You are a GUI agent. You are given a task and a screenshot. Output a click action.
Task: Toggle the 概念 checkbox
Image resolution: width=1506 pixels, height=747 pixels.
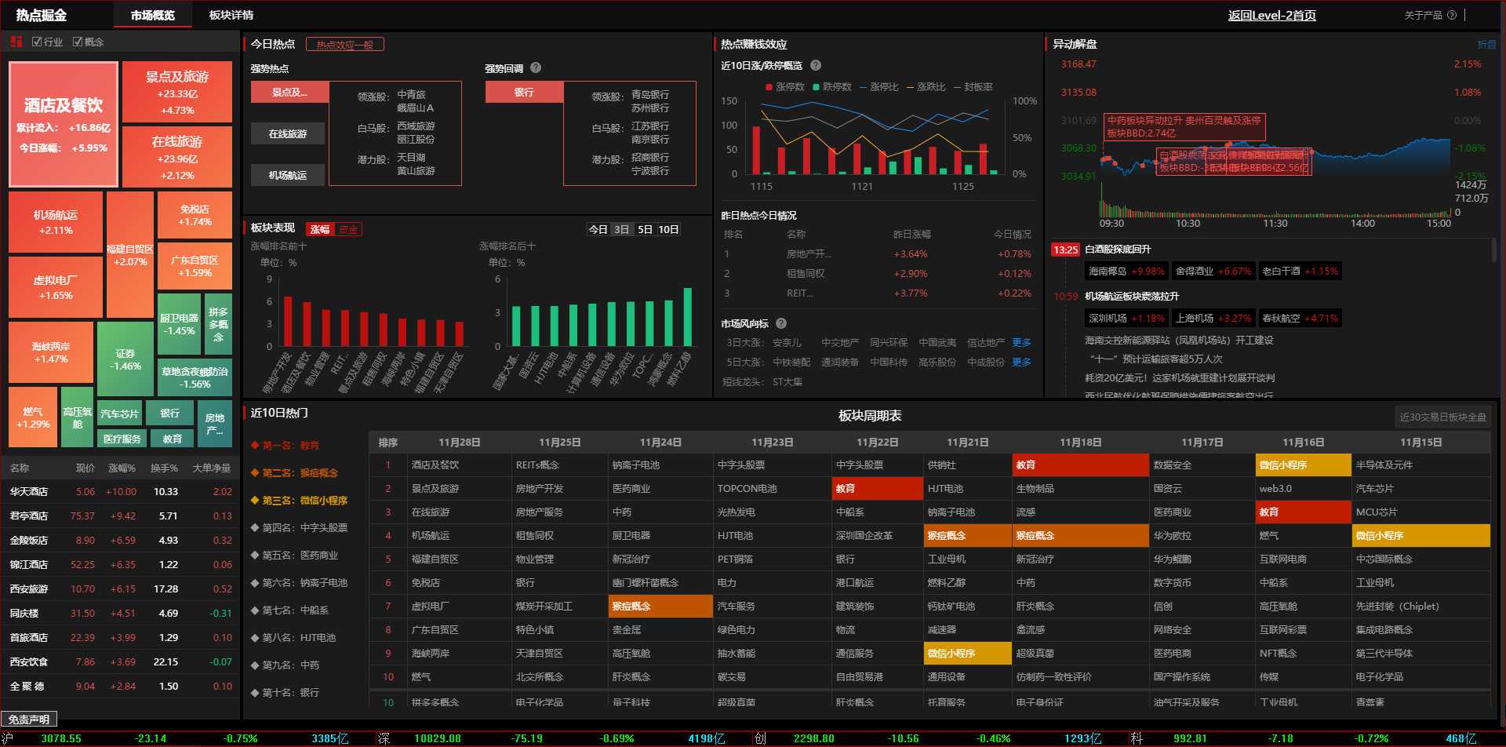[78, 42]
